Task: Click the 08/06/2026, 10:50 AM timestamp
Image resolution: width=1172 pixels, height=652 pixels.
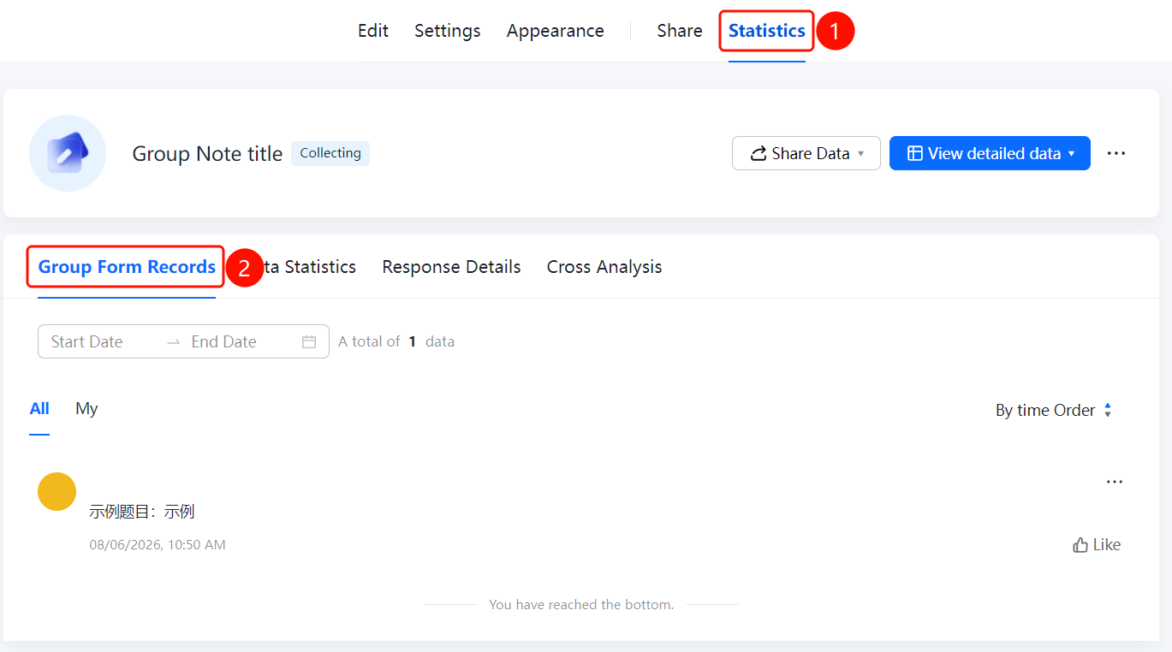Action: click(x=158, y=545)
